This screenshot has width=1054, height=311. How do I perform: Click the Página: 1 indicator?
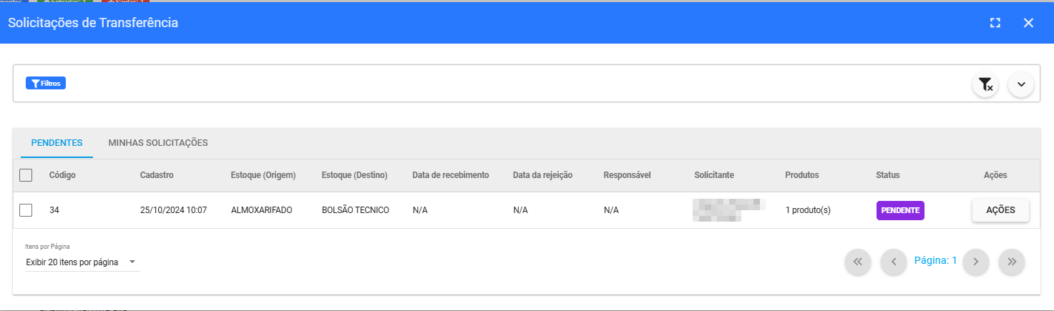tap(936, 261)
